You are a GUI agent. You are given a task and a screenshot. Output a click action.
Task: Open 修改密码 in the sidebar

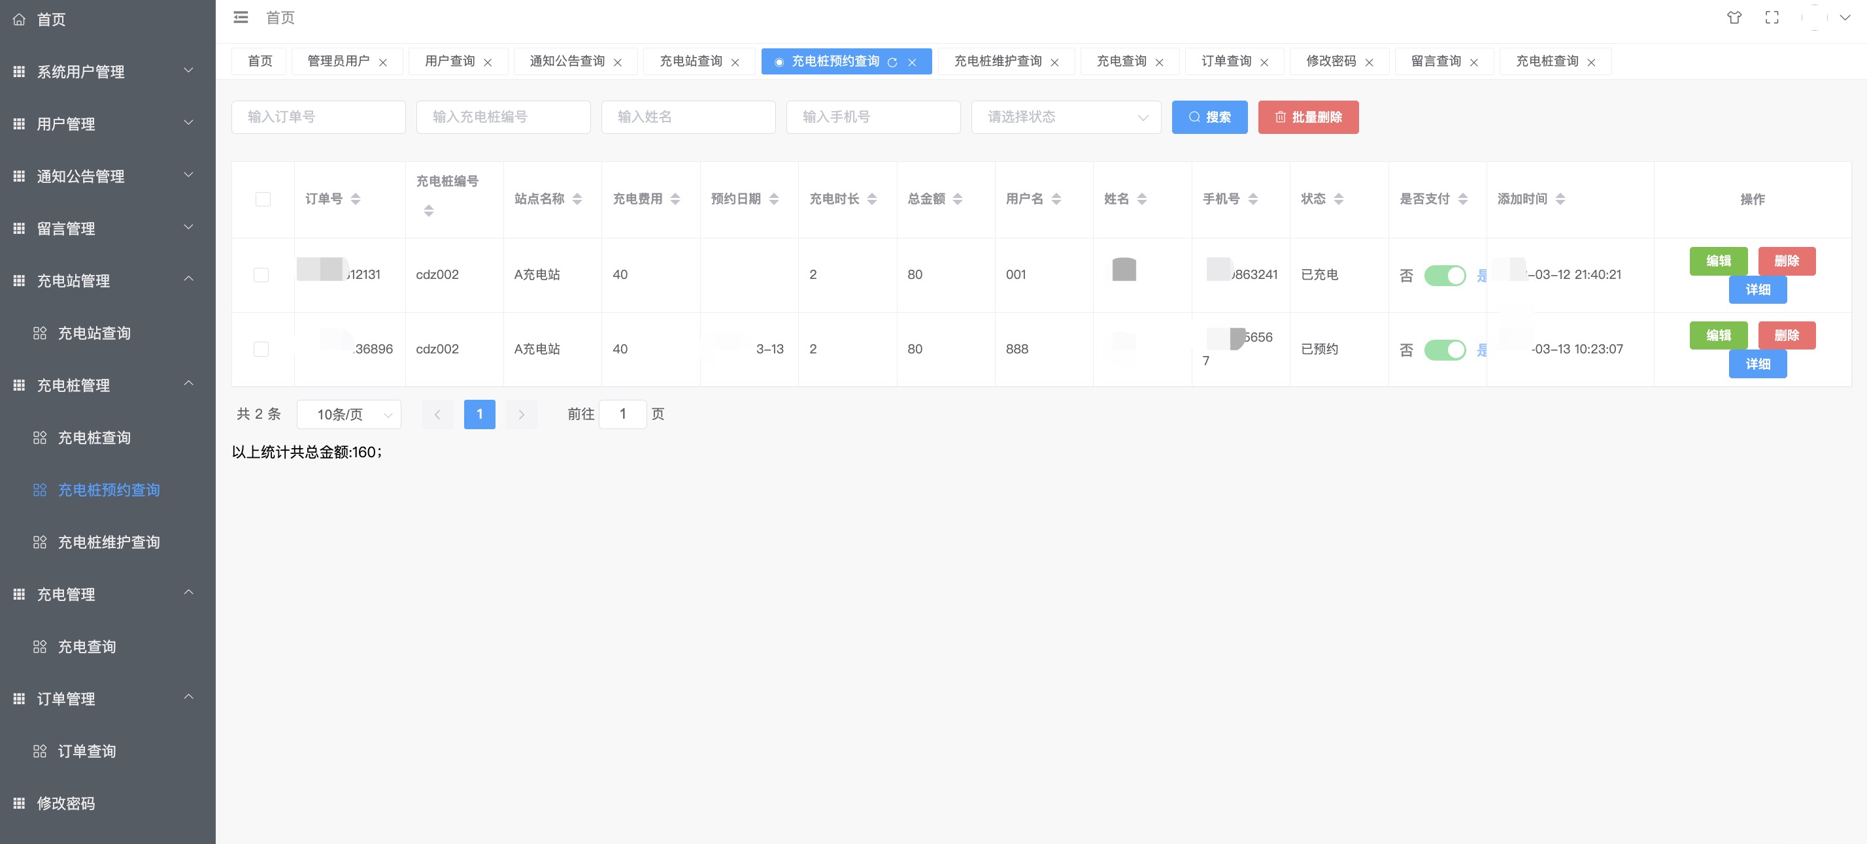pos(107,803)
